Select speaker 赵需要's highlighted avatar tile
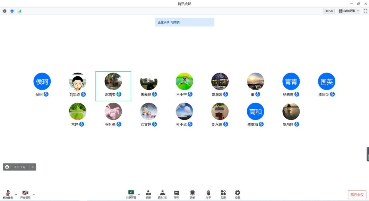369x201 pixels. click(113, 86)
